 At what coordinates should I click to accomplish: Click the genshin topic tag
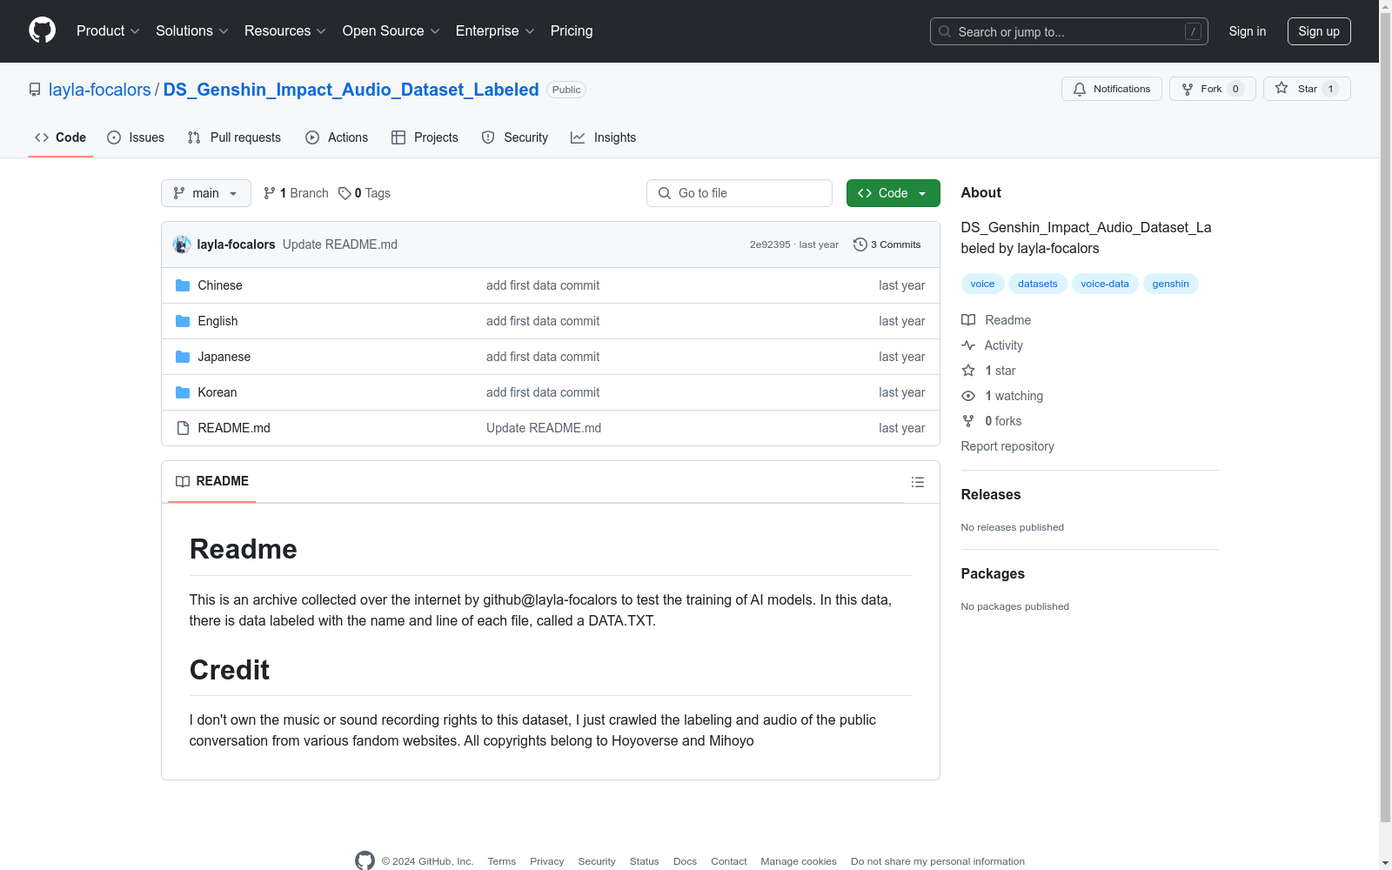click(1170, 284)
